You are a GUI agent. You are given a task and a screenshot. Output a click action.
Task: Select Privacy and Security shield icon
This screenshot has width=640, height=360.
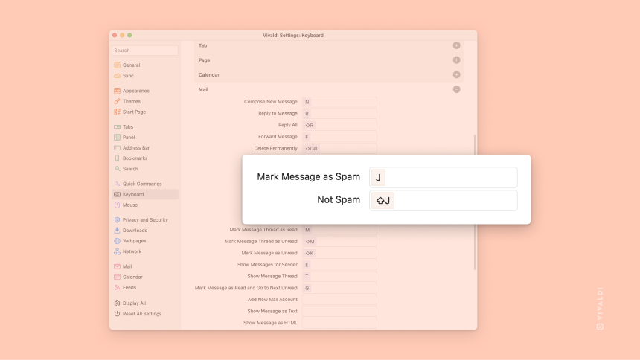tap(117, 219)
